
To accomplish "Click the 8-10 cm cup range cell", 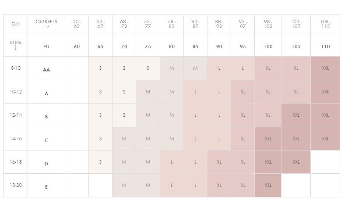I will click(x=16, y=68).
